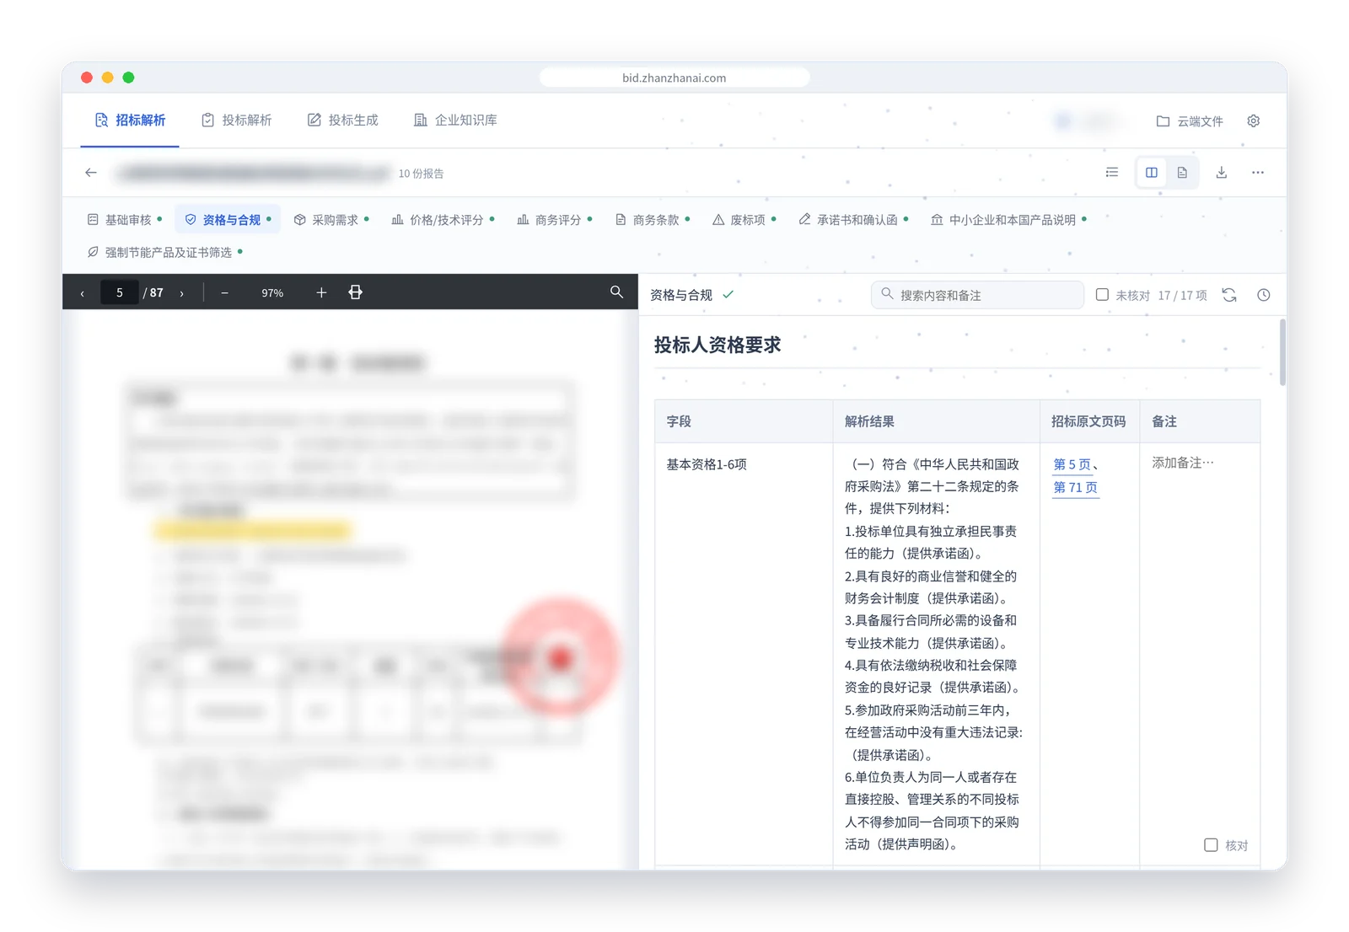Zoom out the PDF viewer
Viewport: 1349px width, 932px height.
pyautogui.click(x=224, y=292)
